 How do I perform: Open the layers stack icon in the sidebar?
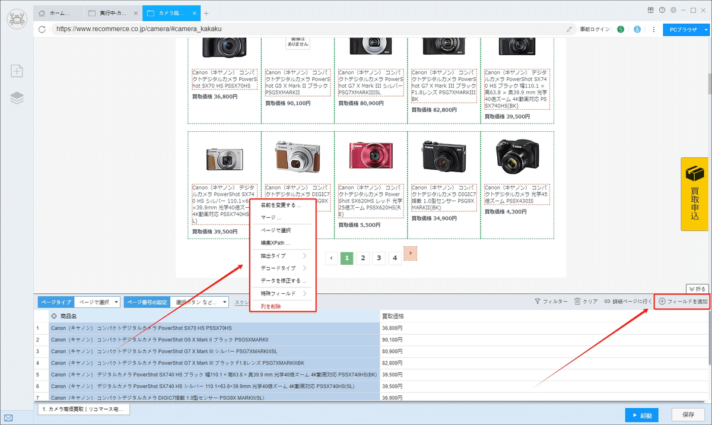pos(17,98)
